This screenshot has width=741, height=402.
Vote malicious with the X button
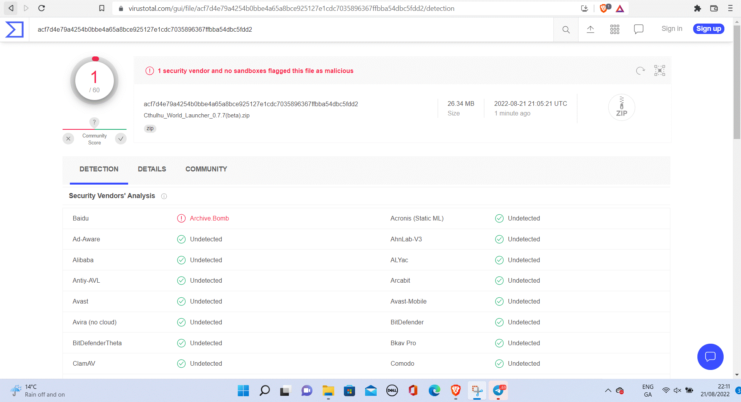pyautogui.click(x=68, y=139)
